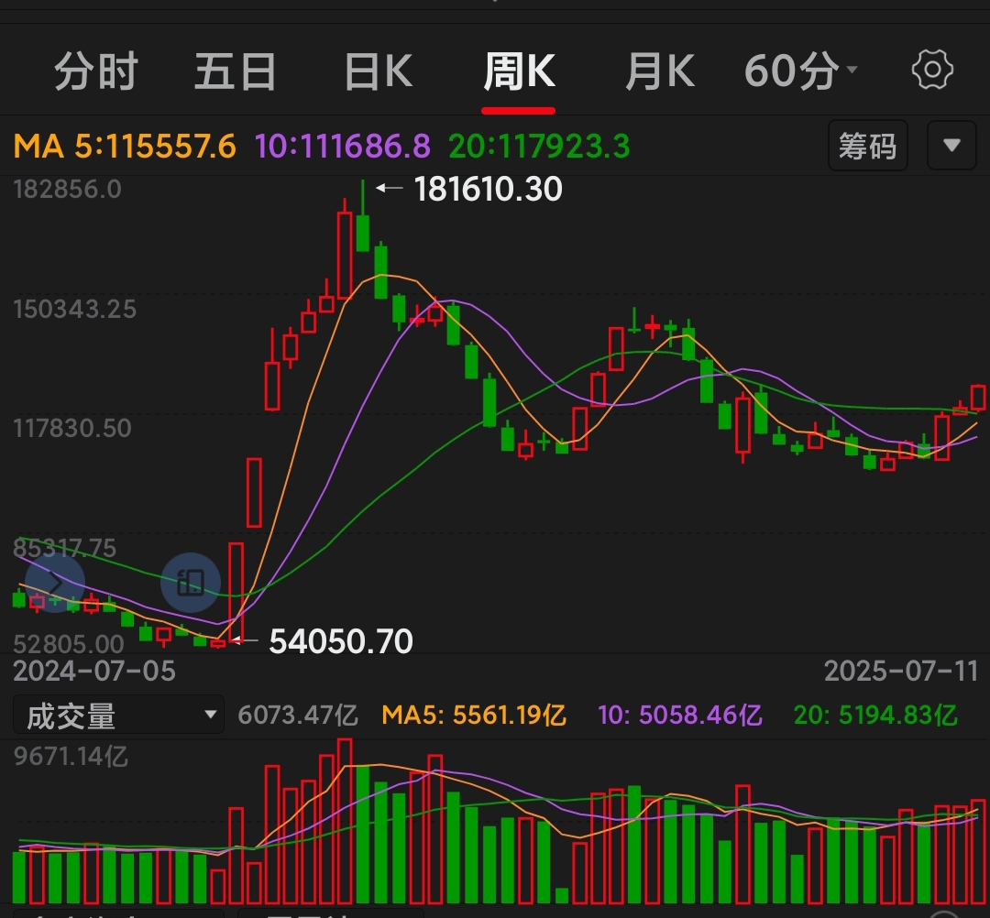Select the latest candlestick at right edge
The width and height of the screenshot is (990, 918).
pos(979,397)
